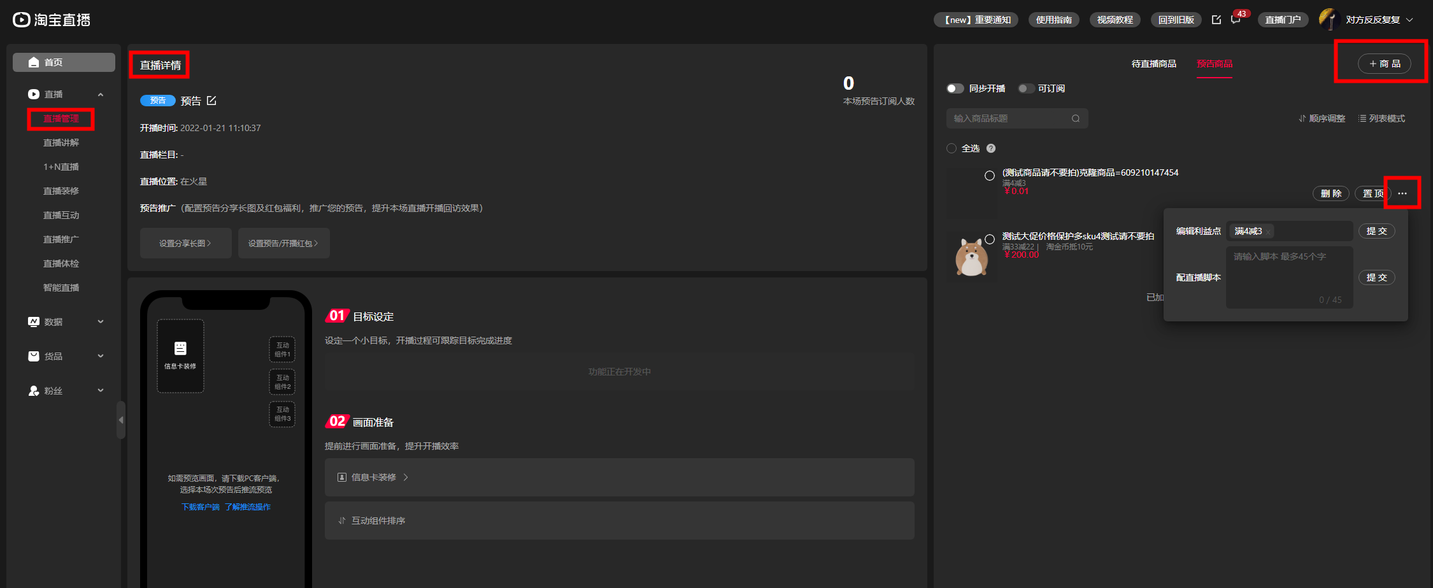
Task: Click the 数据 chart icon in sidebar
Action: [x=34, y=322]
